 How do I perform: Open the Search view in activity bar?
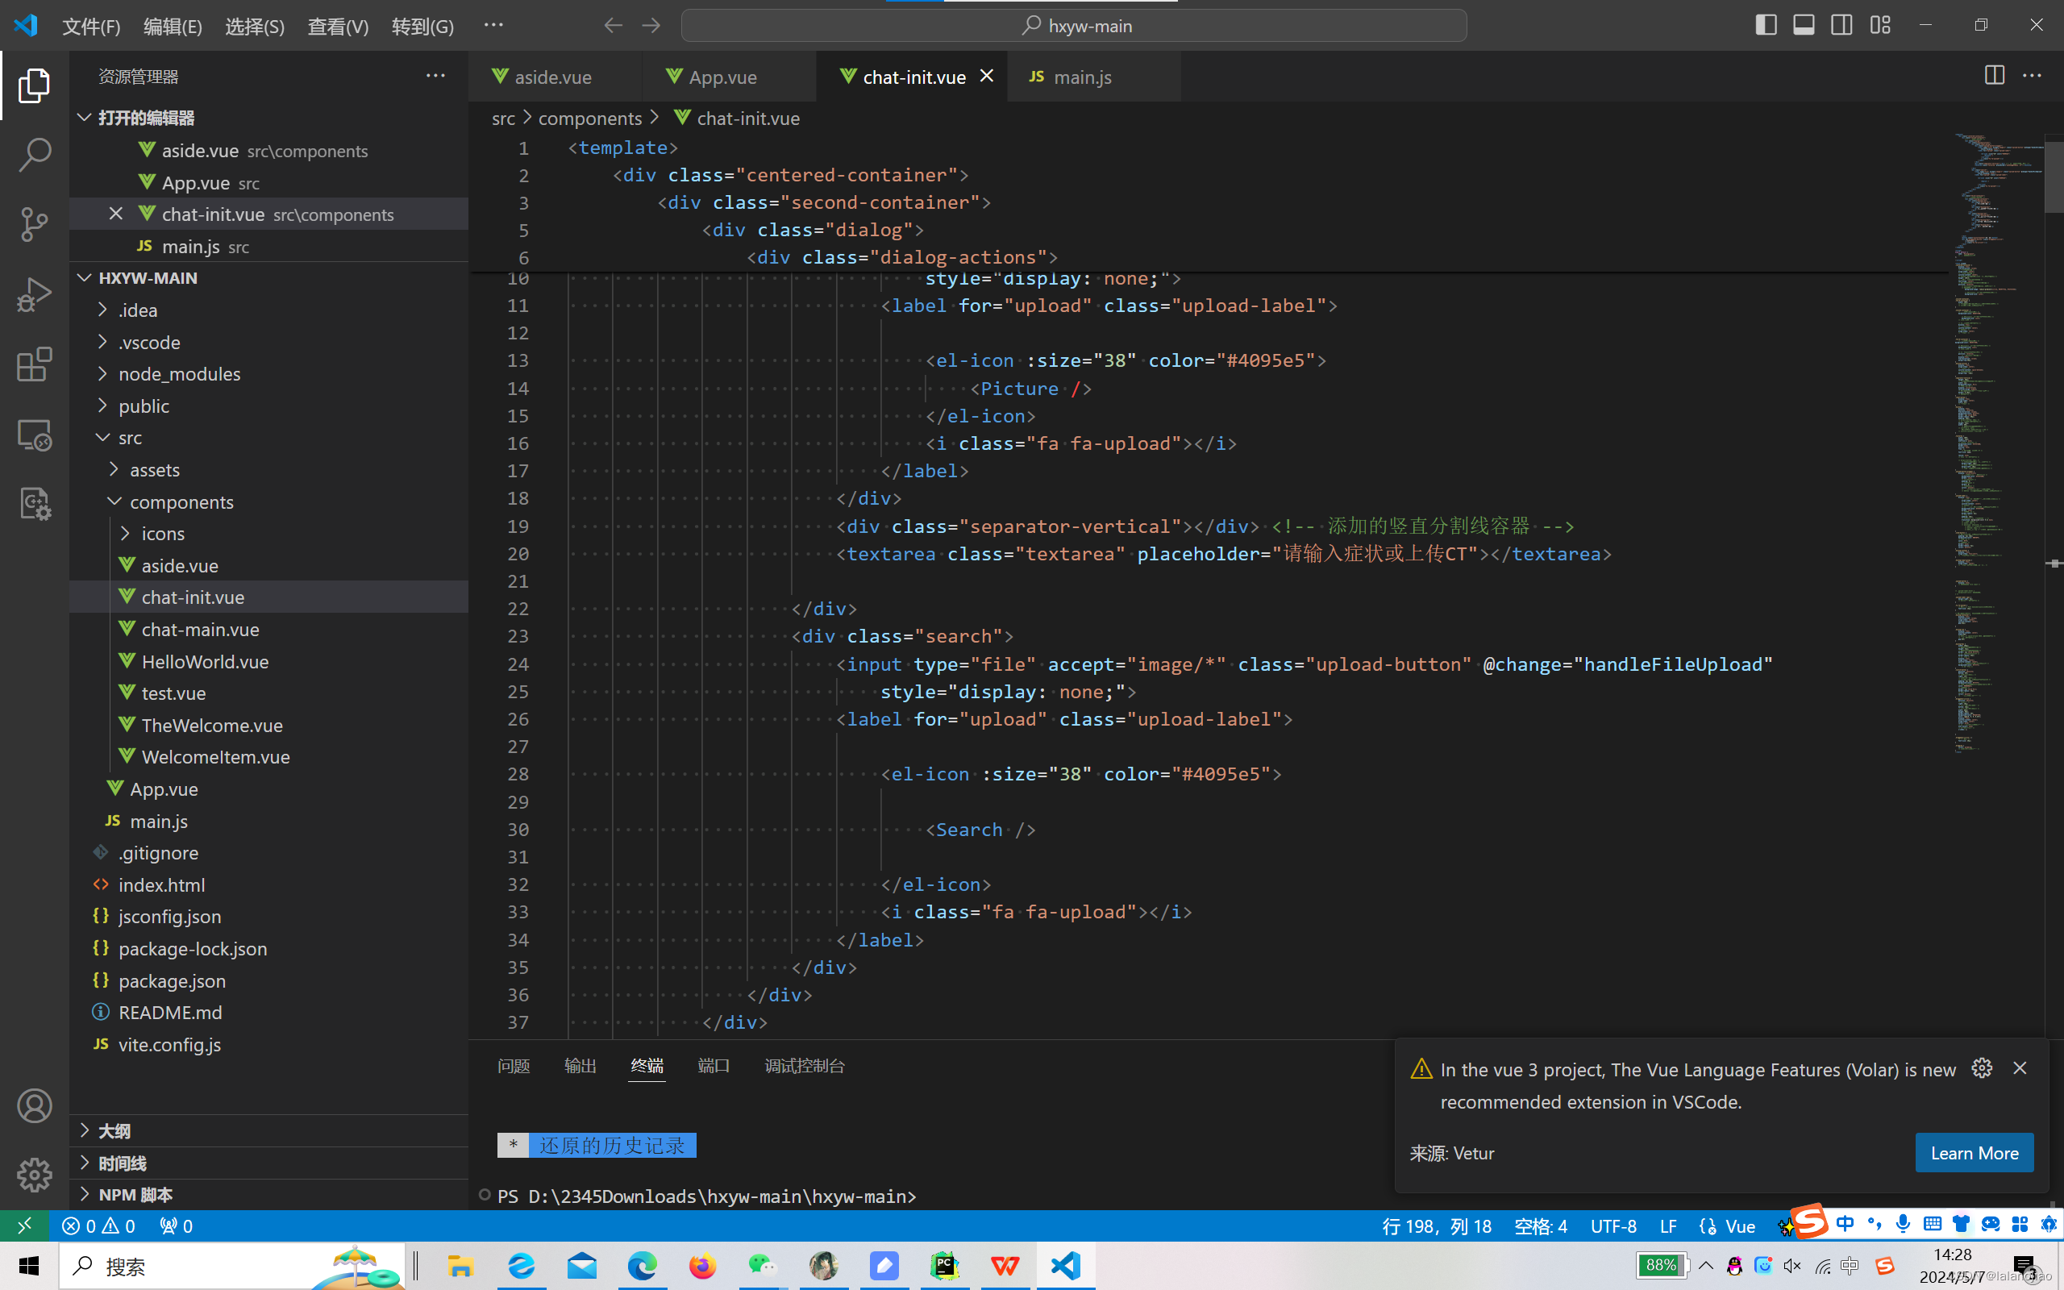pyautogui.click(x=34, y=156)
